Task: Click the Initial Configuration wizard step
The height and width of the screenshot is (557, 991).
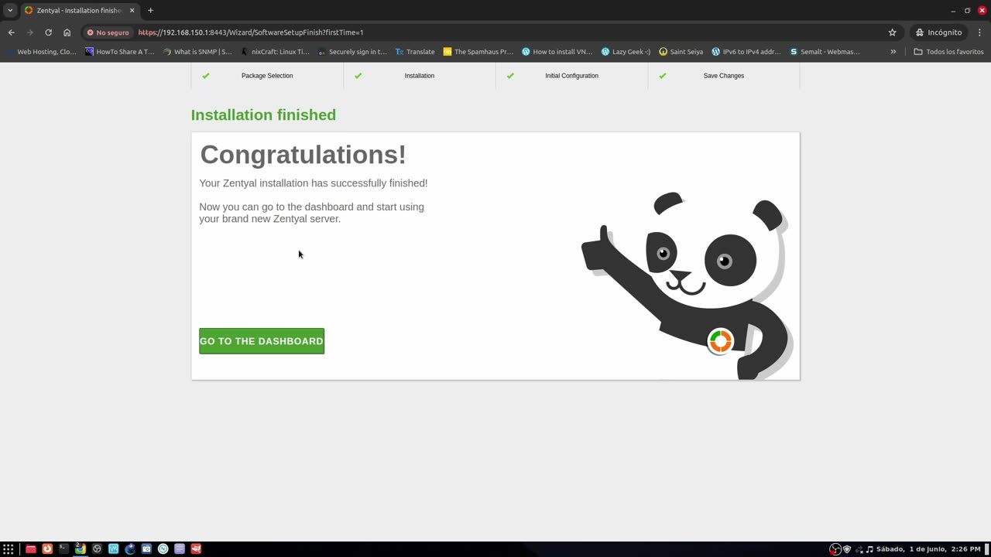Action: point(571,76)
